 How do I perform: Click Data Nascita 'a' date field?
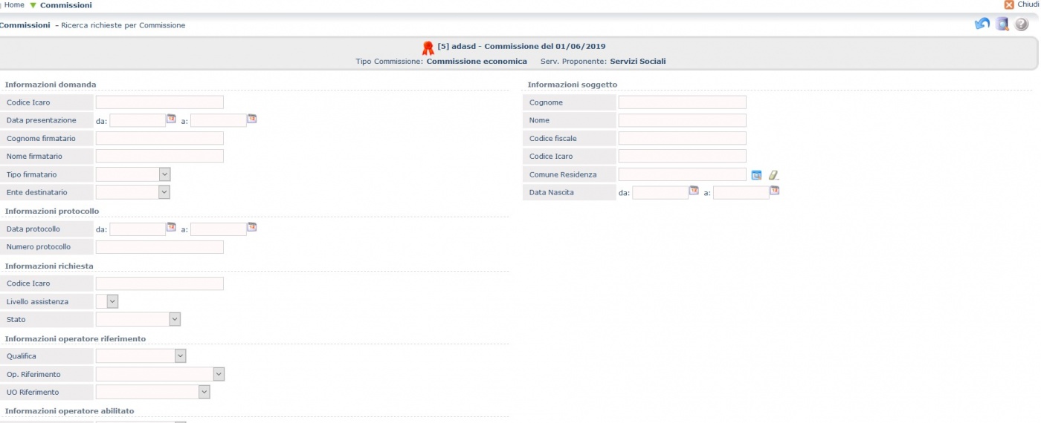coord(741,193)
